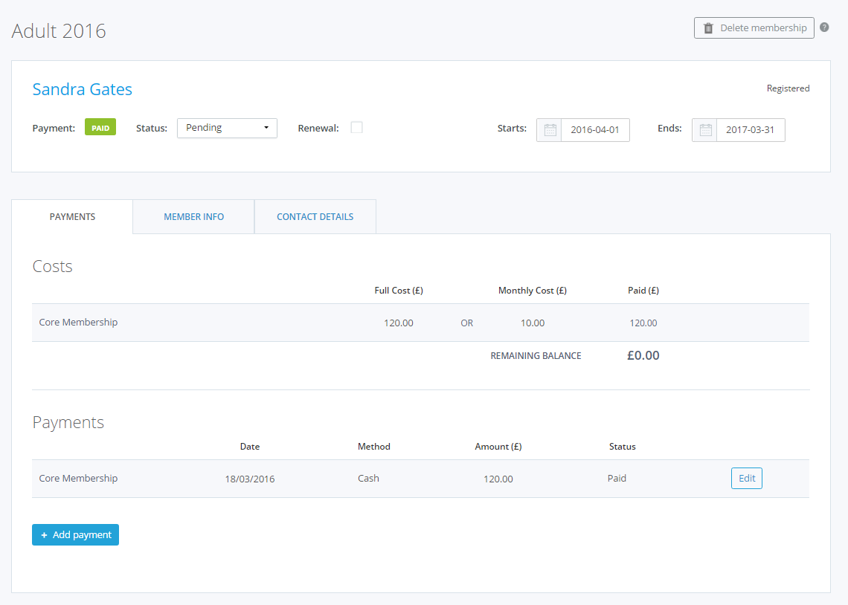Click the Ends date field 2017-03-31
Viewport: 848px width, 605px height.
coord(750,130)
